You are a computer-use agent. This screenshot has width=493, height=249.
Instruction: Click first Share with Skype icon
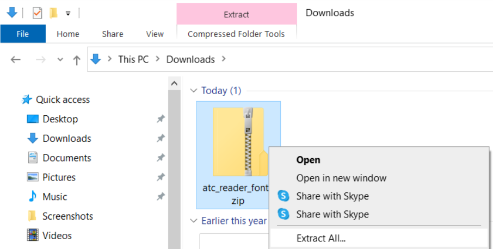284,196
